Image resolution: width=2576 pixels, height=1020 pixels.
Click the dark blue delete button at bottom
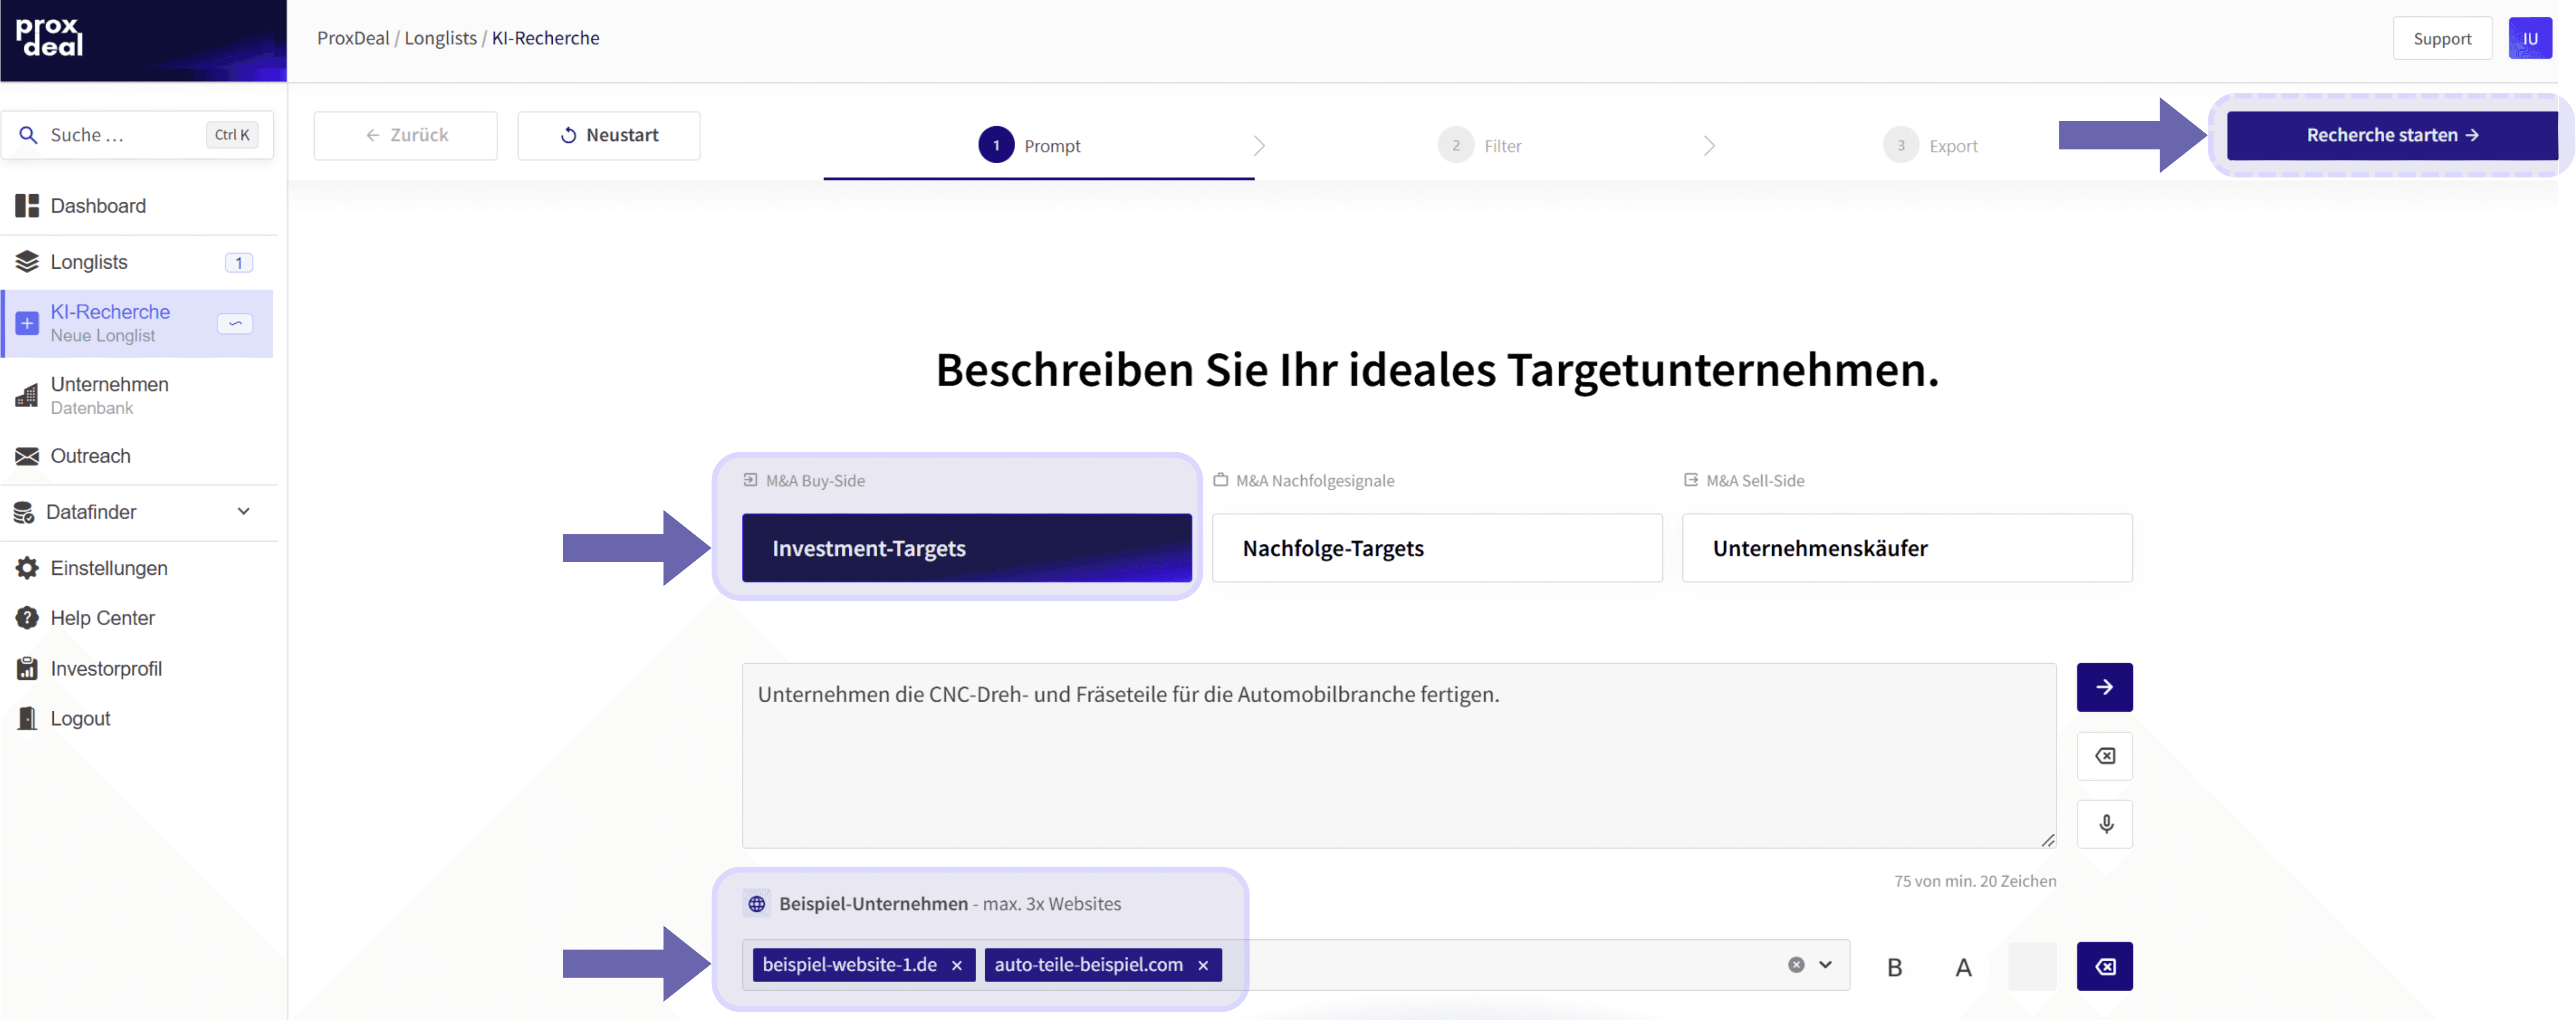pyautogui.click(x=2104, y=967)
